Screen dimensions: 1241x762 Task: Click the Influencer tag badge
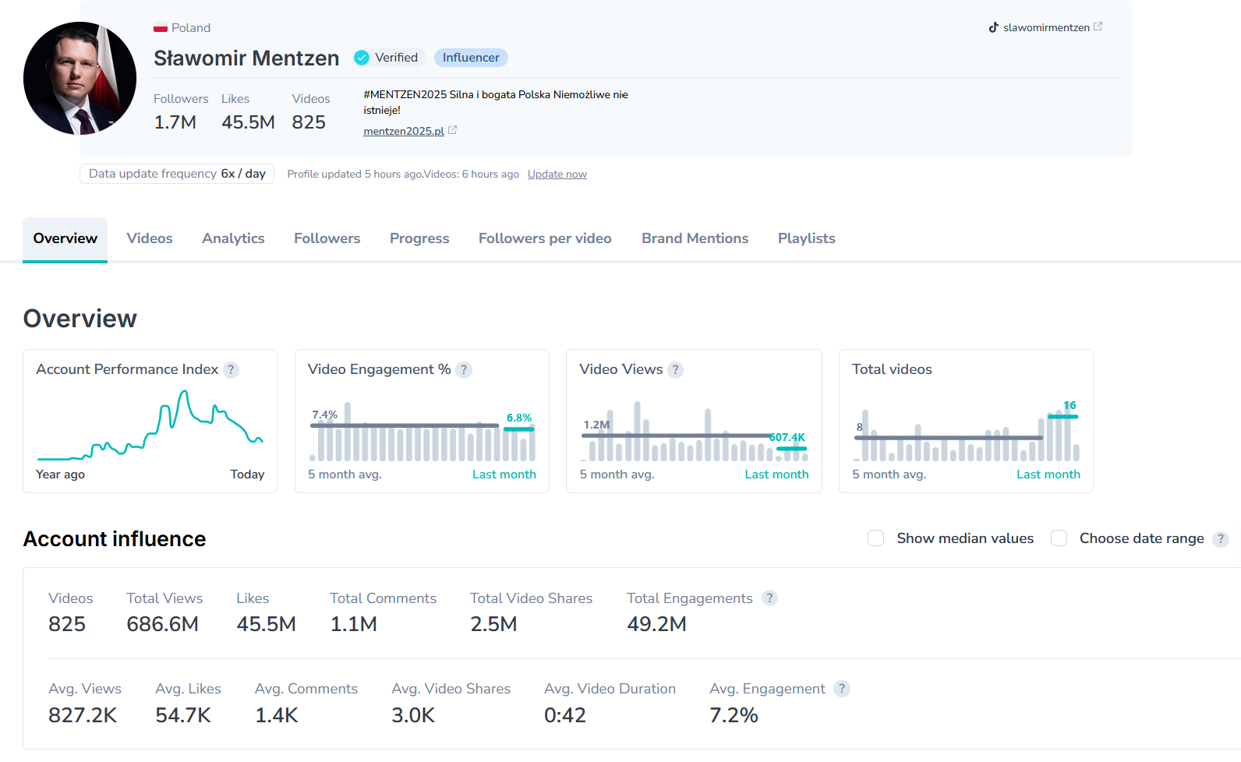coord(471,58)
